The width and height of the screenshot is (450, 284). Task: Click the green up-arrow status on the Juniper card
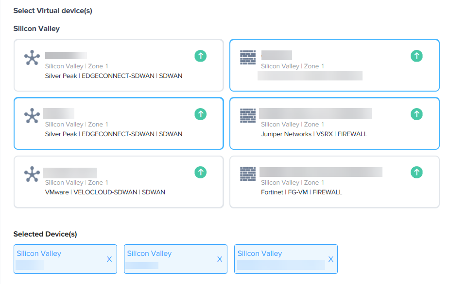click(x=416, y=114)
